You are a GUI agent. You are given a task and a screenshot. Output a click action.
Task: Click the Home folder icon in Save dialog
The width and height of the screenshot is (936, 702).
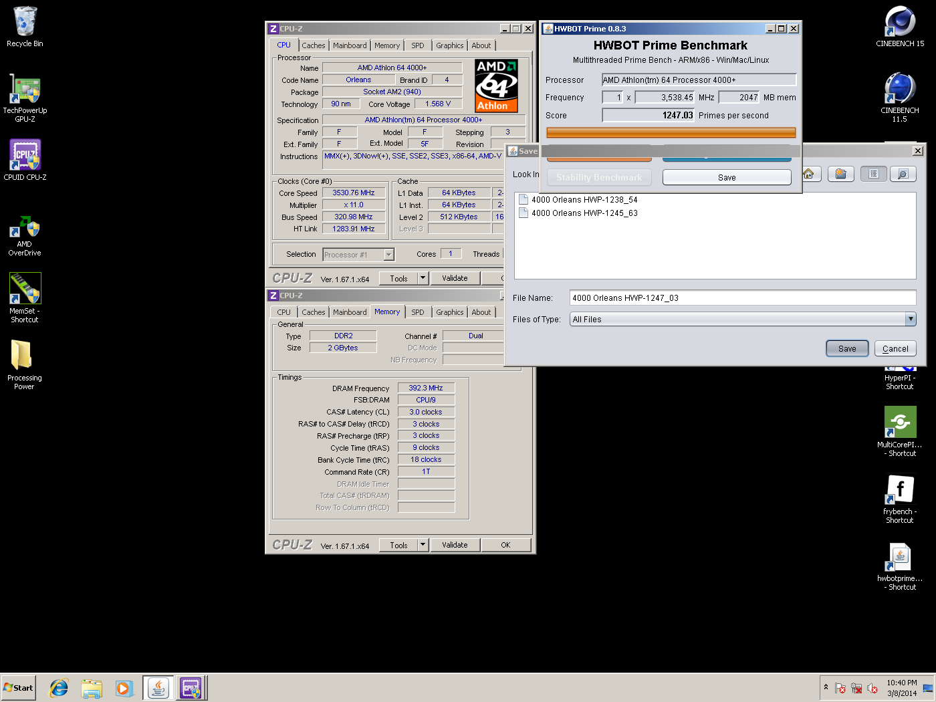pyautogui.click(x=808, y=174)
